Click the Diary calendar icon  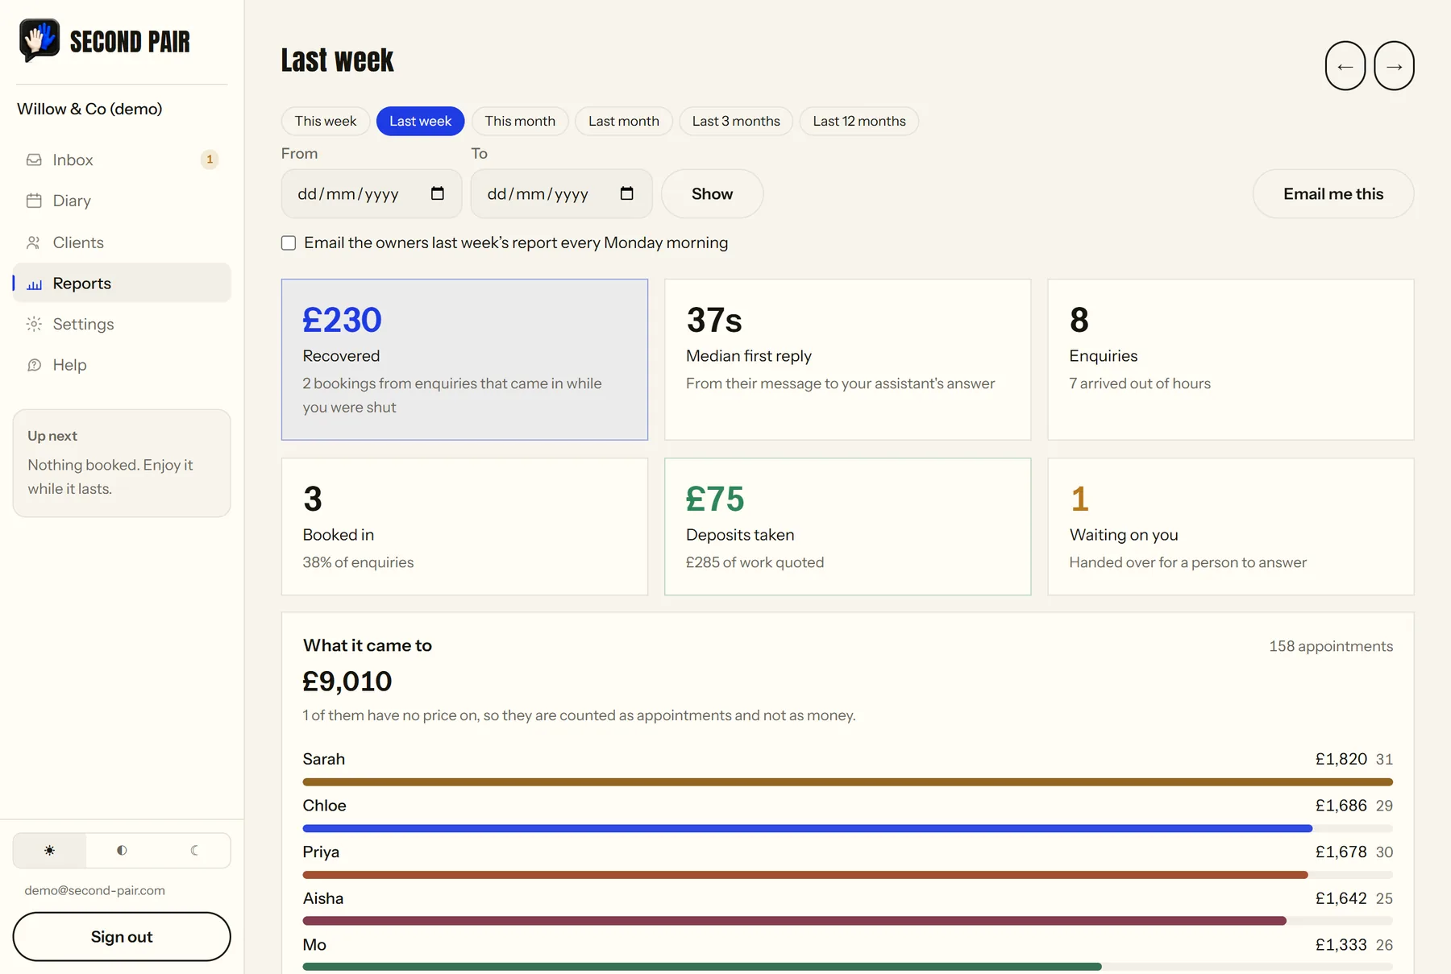point(34,201)
